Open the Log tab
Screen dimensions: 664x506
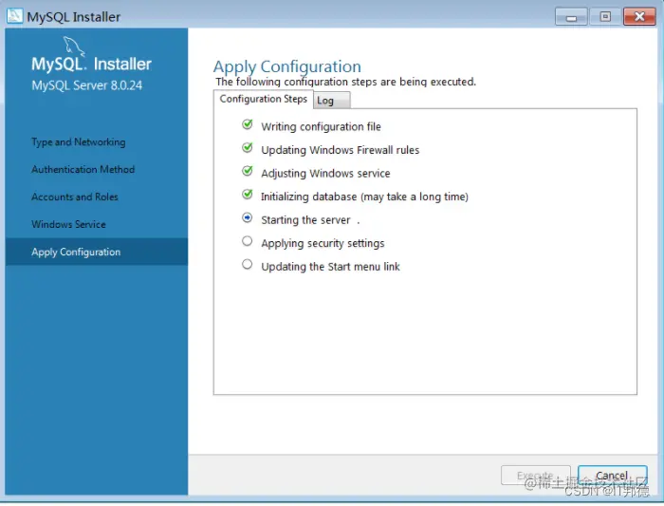(332, 101)
